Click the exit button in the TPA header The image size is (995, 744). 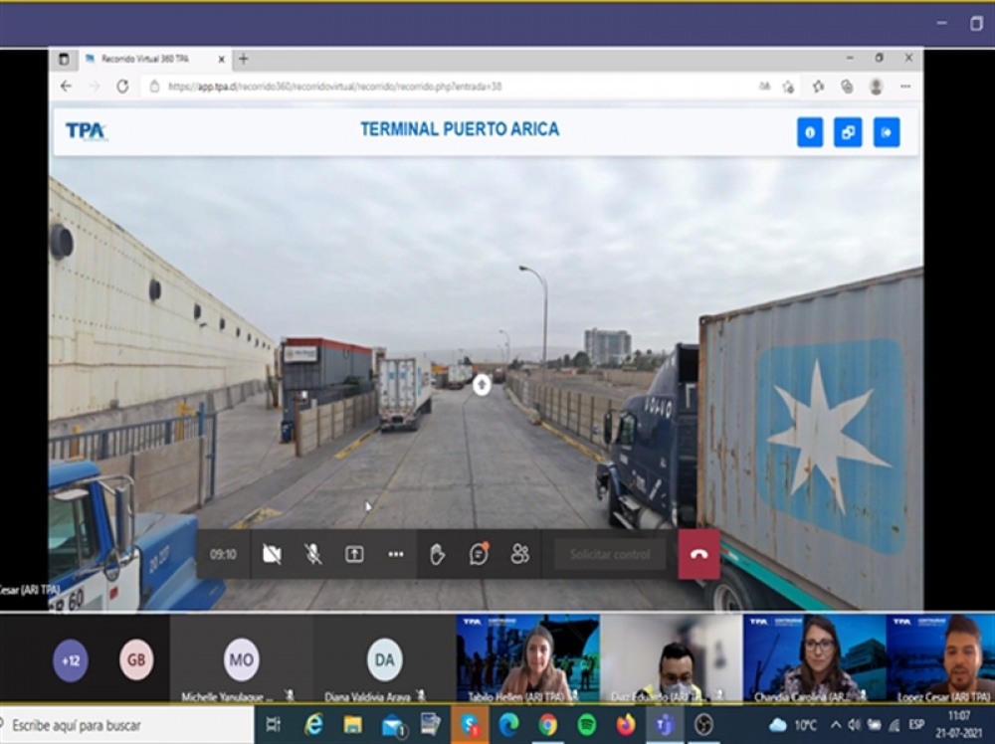pos(887,132)
